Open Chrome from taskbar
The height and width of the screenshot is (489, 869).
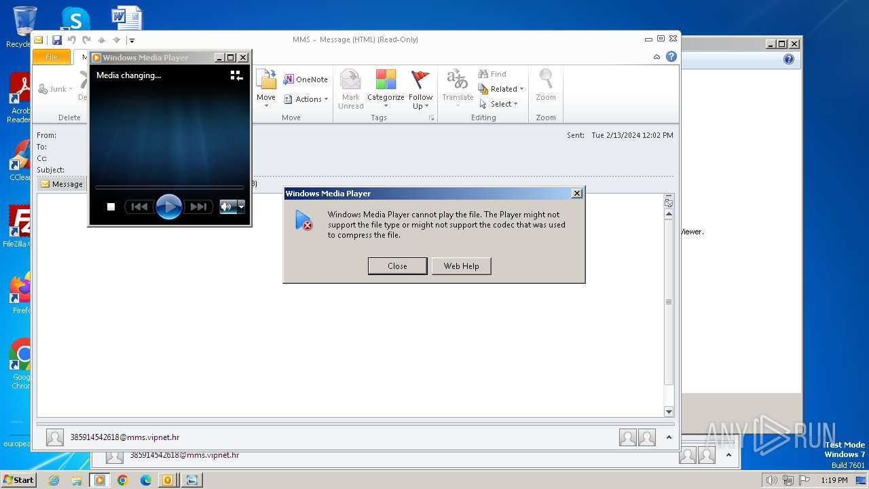[x=122, y=480]
